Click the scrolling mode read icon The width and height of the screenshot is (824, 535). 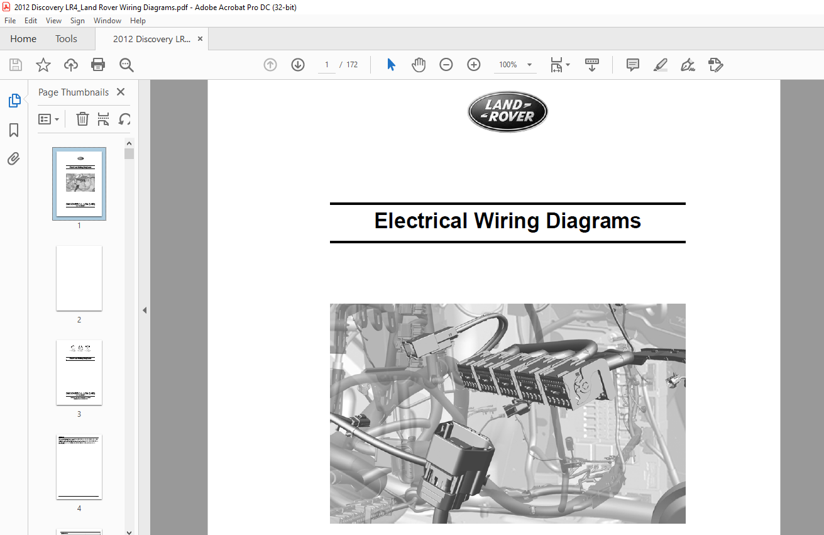[592, 65]
